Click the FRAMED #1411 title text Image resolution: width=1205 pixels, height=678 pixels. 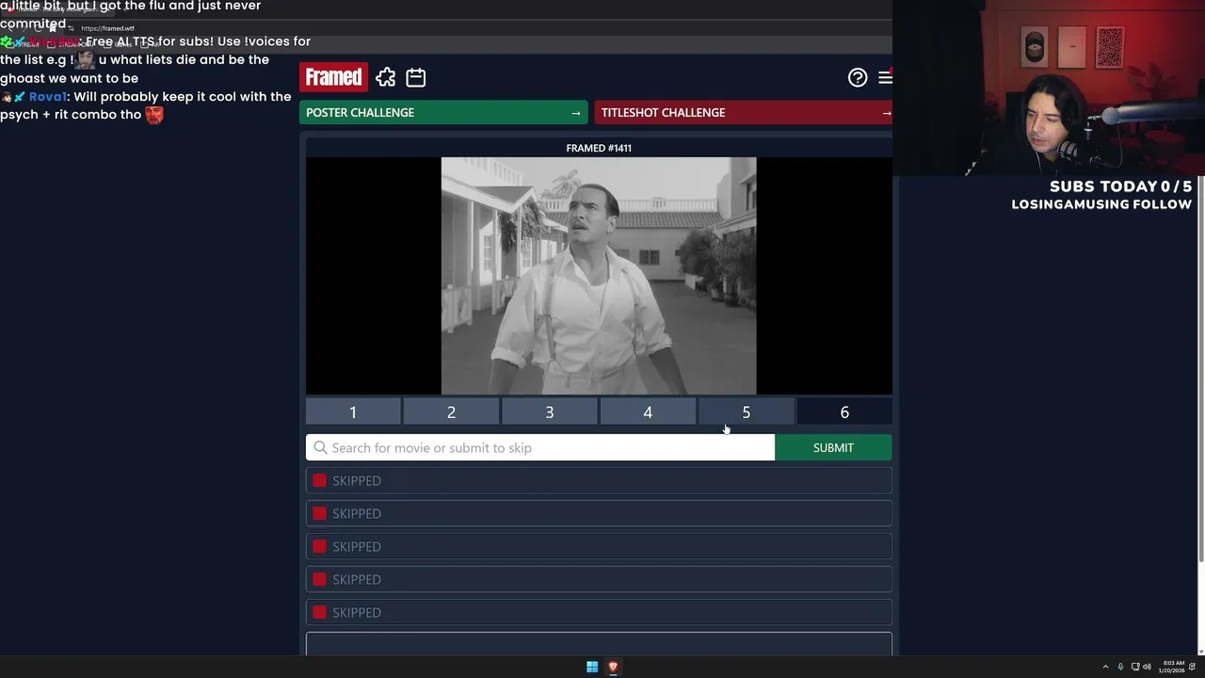click(x=599, y=148)
